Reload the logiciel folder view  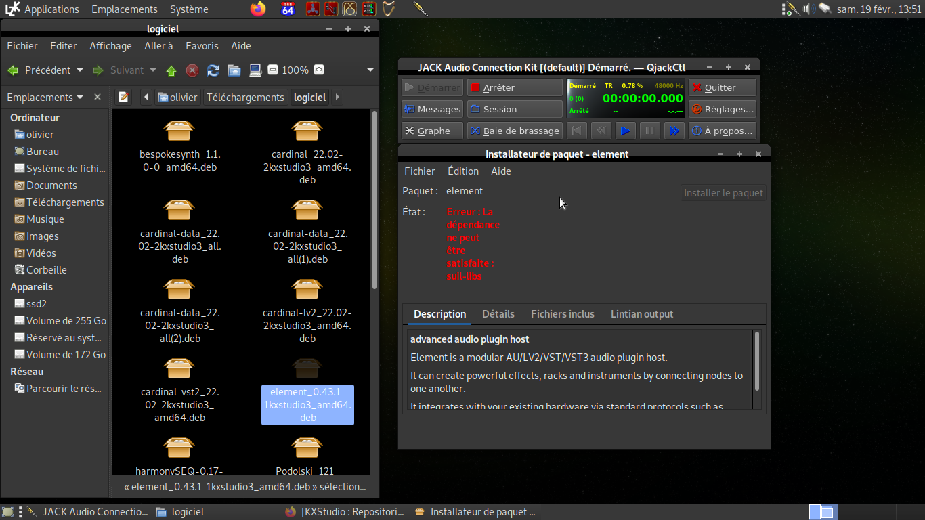pos(213,70)
